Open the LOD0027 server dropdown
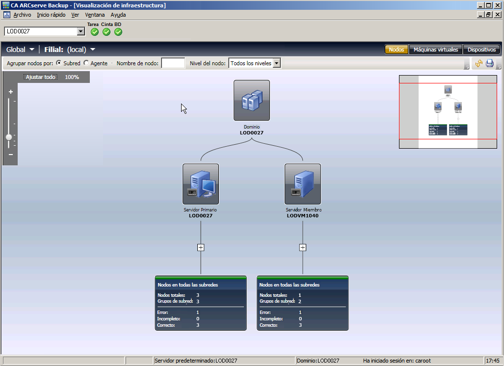The width and height of the screenshot is (504, 366). click(x=81, y=31)
